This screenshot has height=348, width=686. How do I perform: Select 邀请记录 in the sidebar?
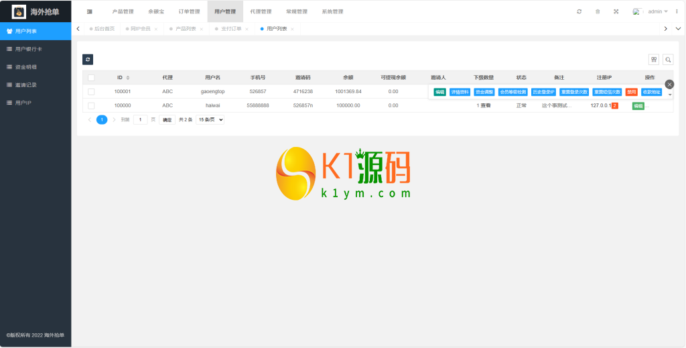pos(36,85)
